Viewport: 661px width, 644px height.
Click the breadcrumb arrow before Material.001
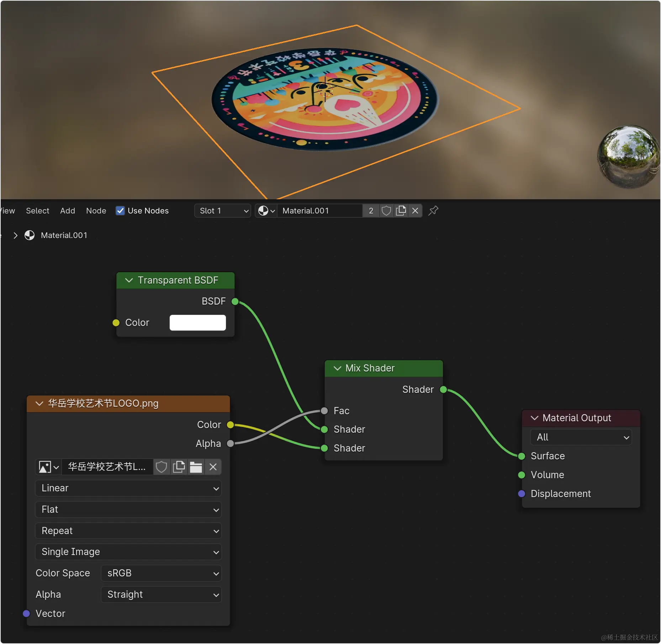click(x=15, y=235)
